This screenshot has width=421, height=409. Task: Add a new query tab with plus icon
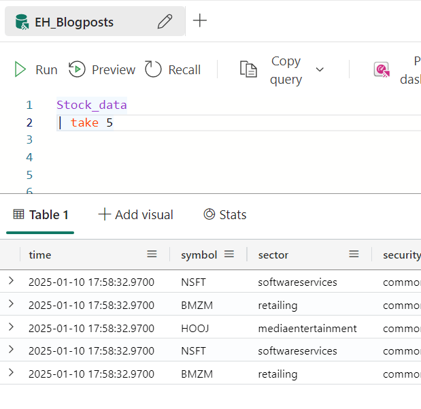(200, 20)
